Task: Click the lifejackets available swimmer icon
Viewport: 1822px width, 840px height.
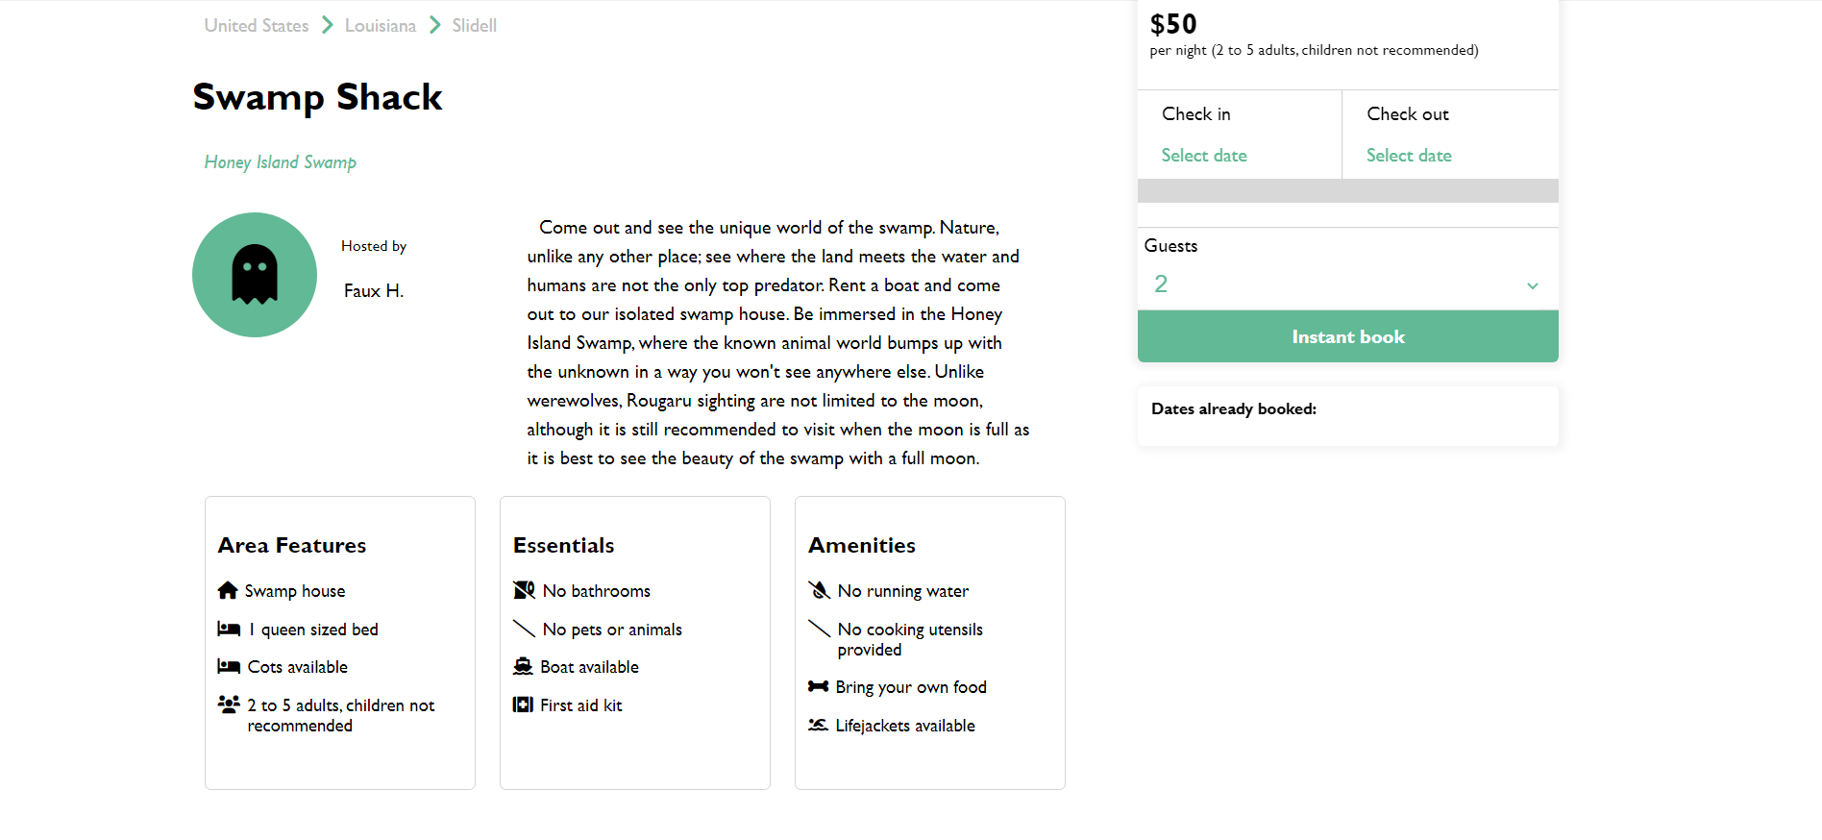Action: coord(819,724)
